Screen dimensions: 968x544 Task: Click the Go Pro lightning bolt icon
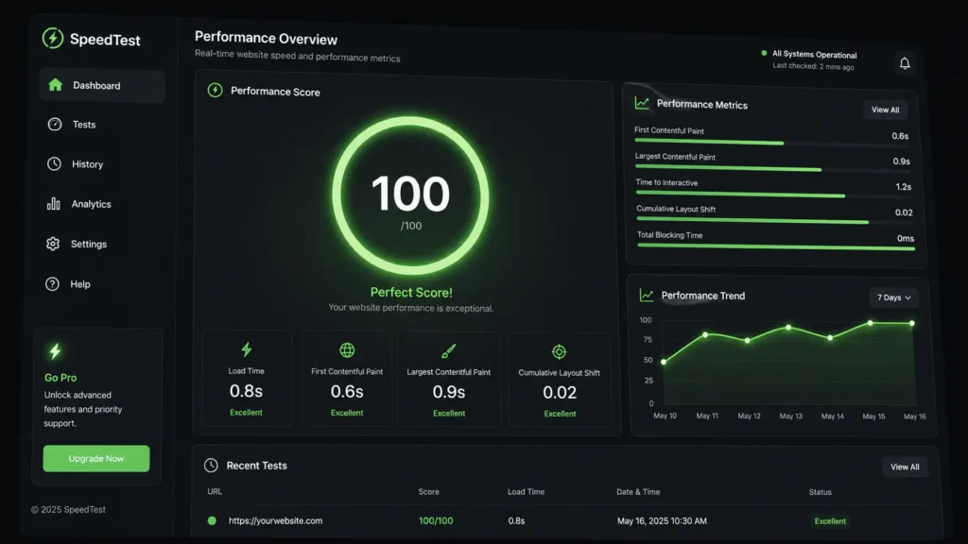pyautogui.click(x=55, y=351)
